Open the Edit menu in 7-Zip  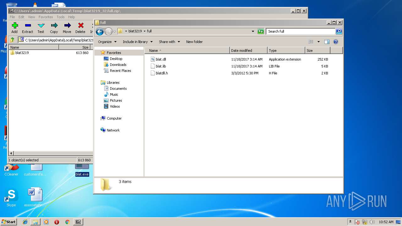(x=21, y=17)
